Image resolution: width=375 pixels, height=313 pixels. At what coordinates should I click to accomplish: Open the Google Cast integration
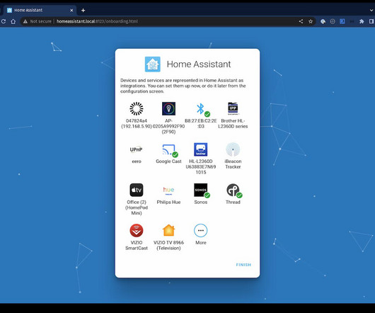[x=168, y=149]
